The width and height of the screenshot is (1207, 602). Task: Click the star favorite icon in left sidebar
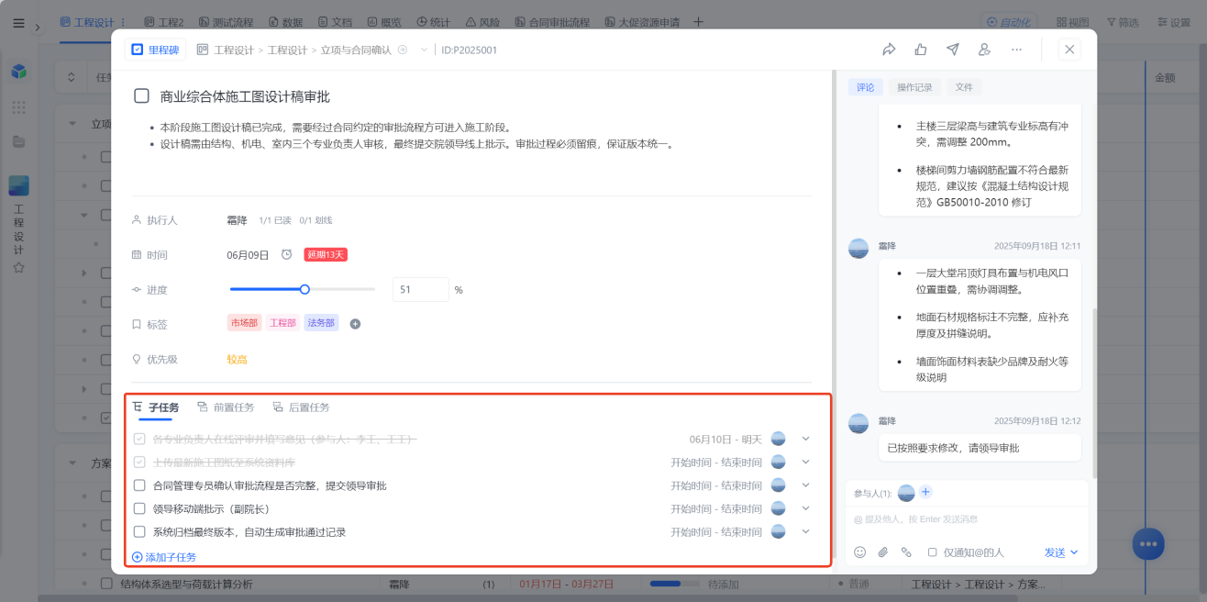tap(18, 268)
